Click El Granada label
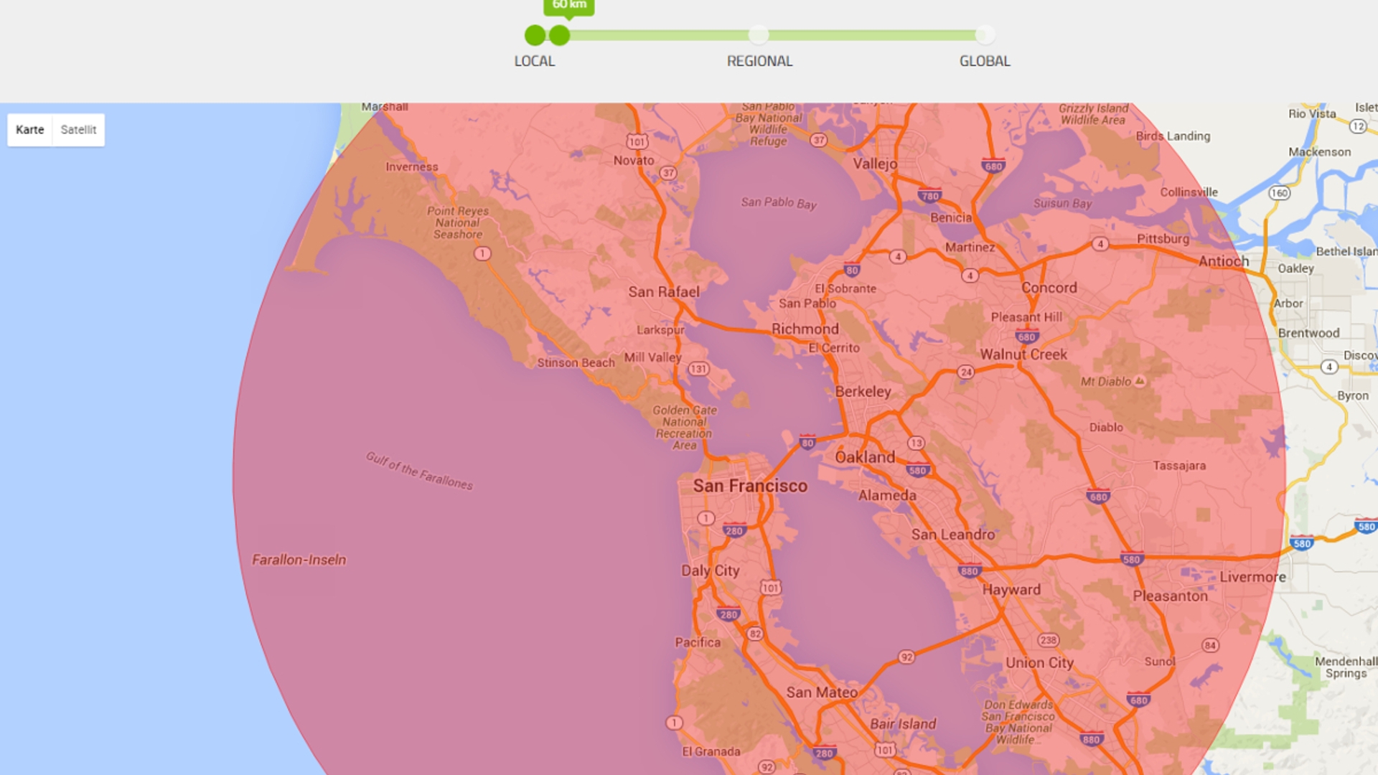This screenshot has height=775, width=1378. [711, 752]
